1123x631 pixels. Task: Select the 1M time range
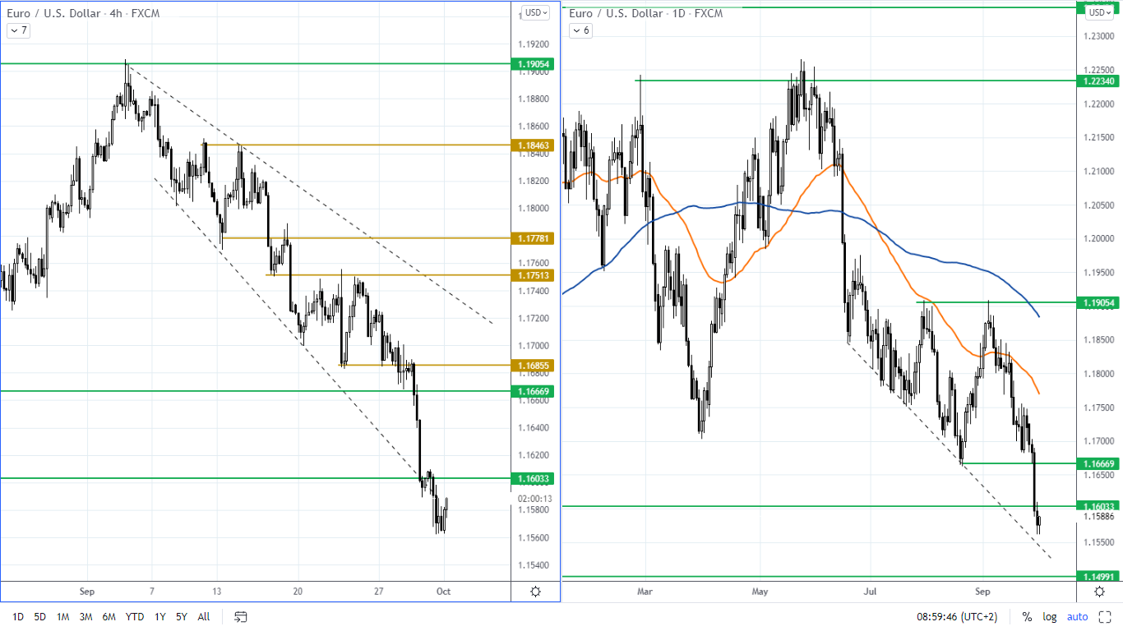[62, 616]
